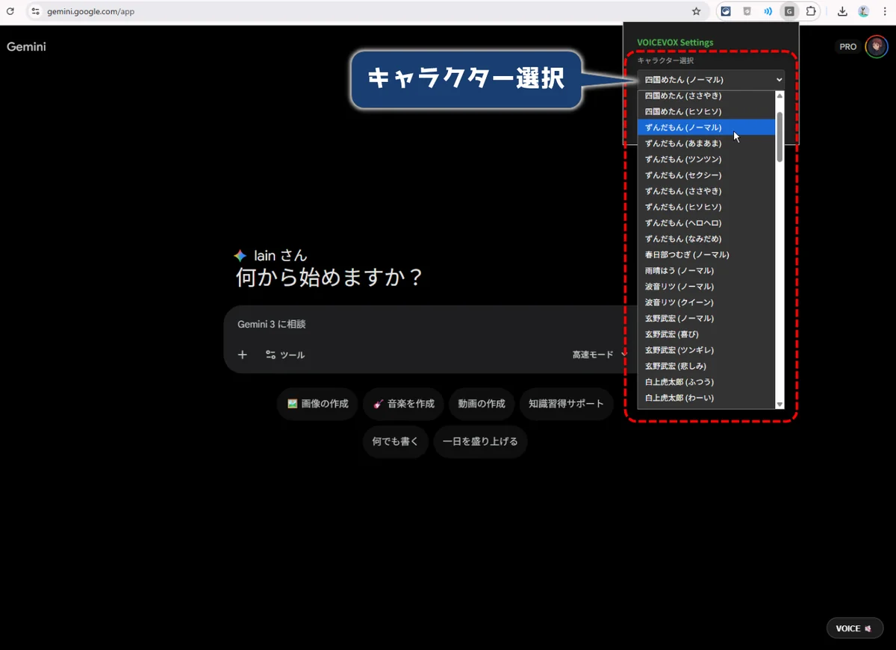896x650 pixels.
Task: Open the ツール tools menu
Action: [285, 354]
